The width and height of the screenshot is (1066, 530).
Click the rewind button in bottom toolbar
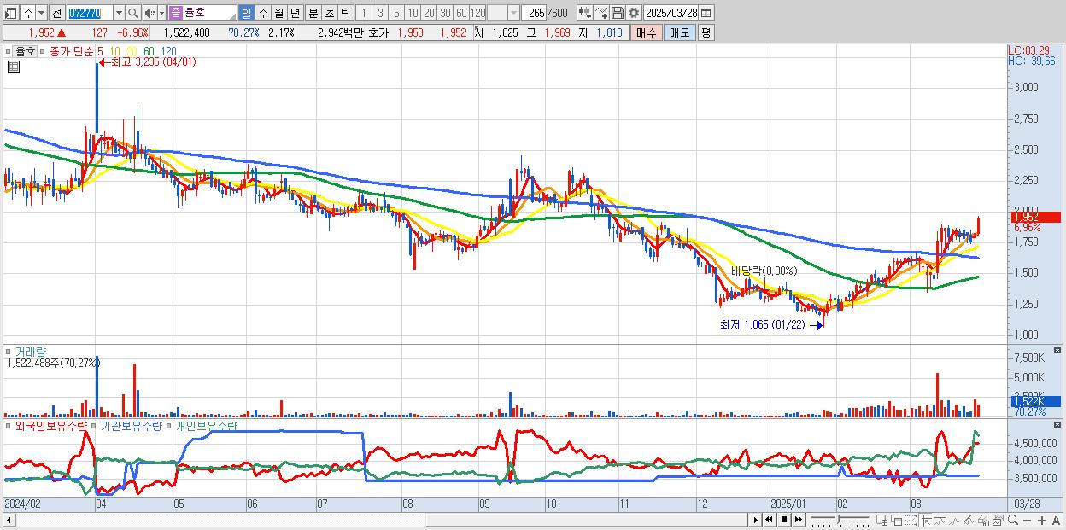tap(769, 520)
